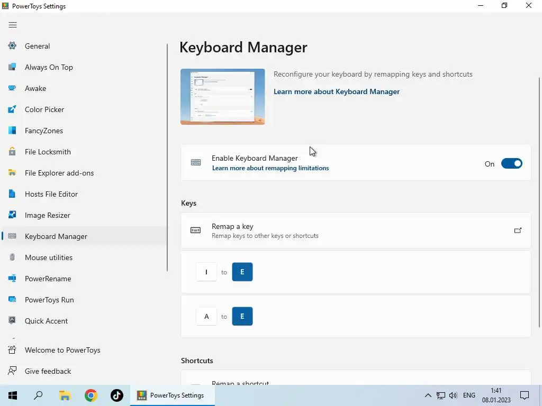This screenshot has height=406, width=542.
Task: Click the Keyboard Manager preview thumbnail
Action: click(x=223, y=97)
